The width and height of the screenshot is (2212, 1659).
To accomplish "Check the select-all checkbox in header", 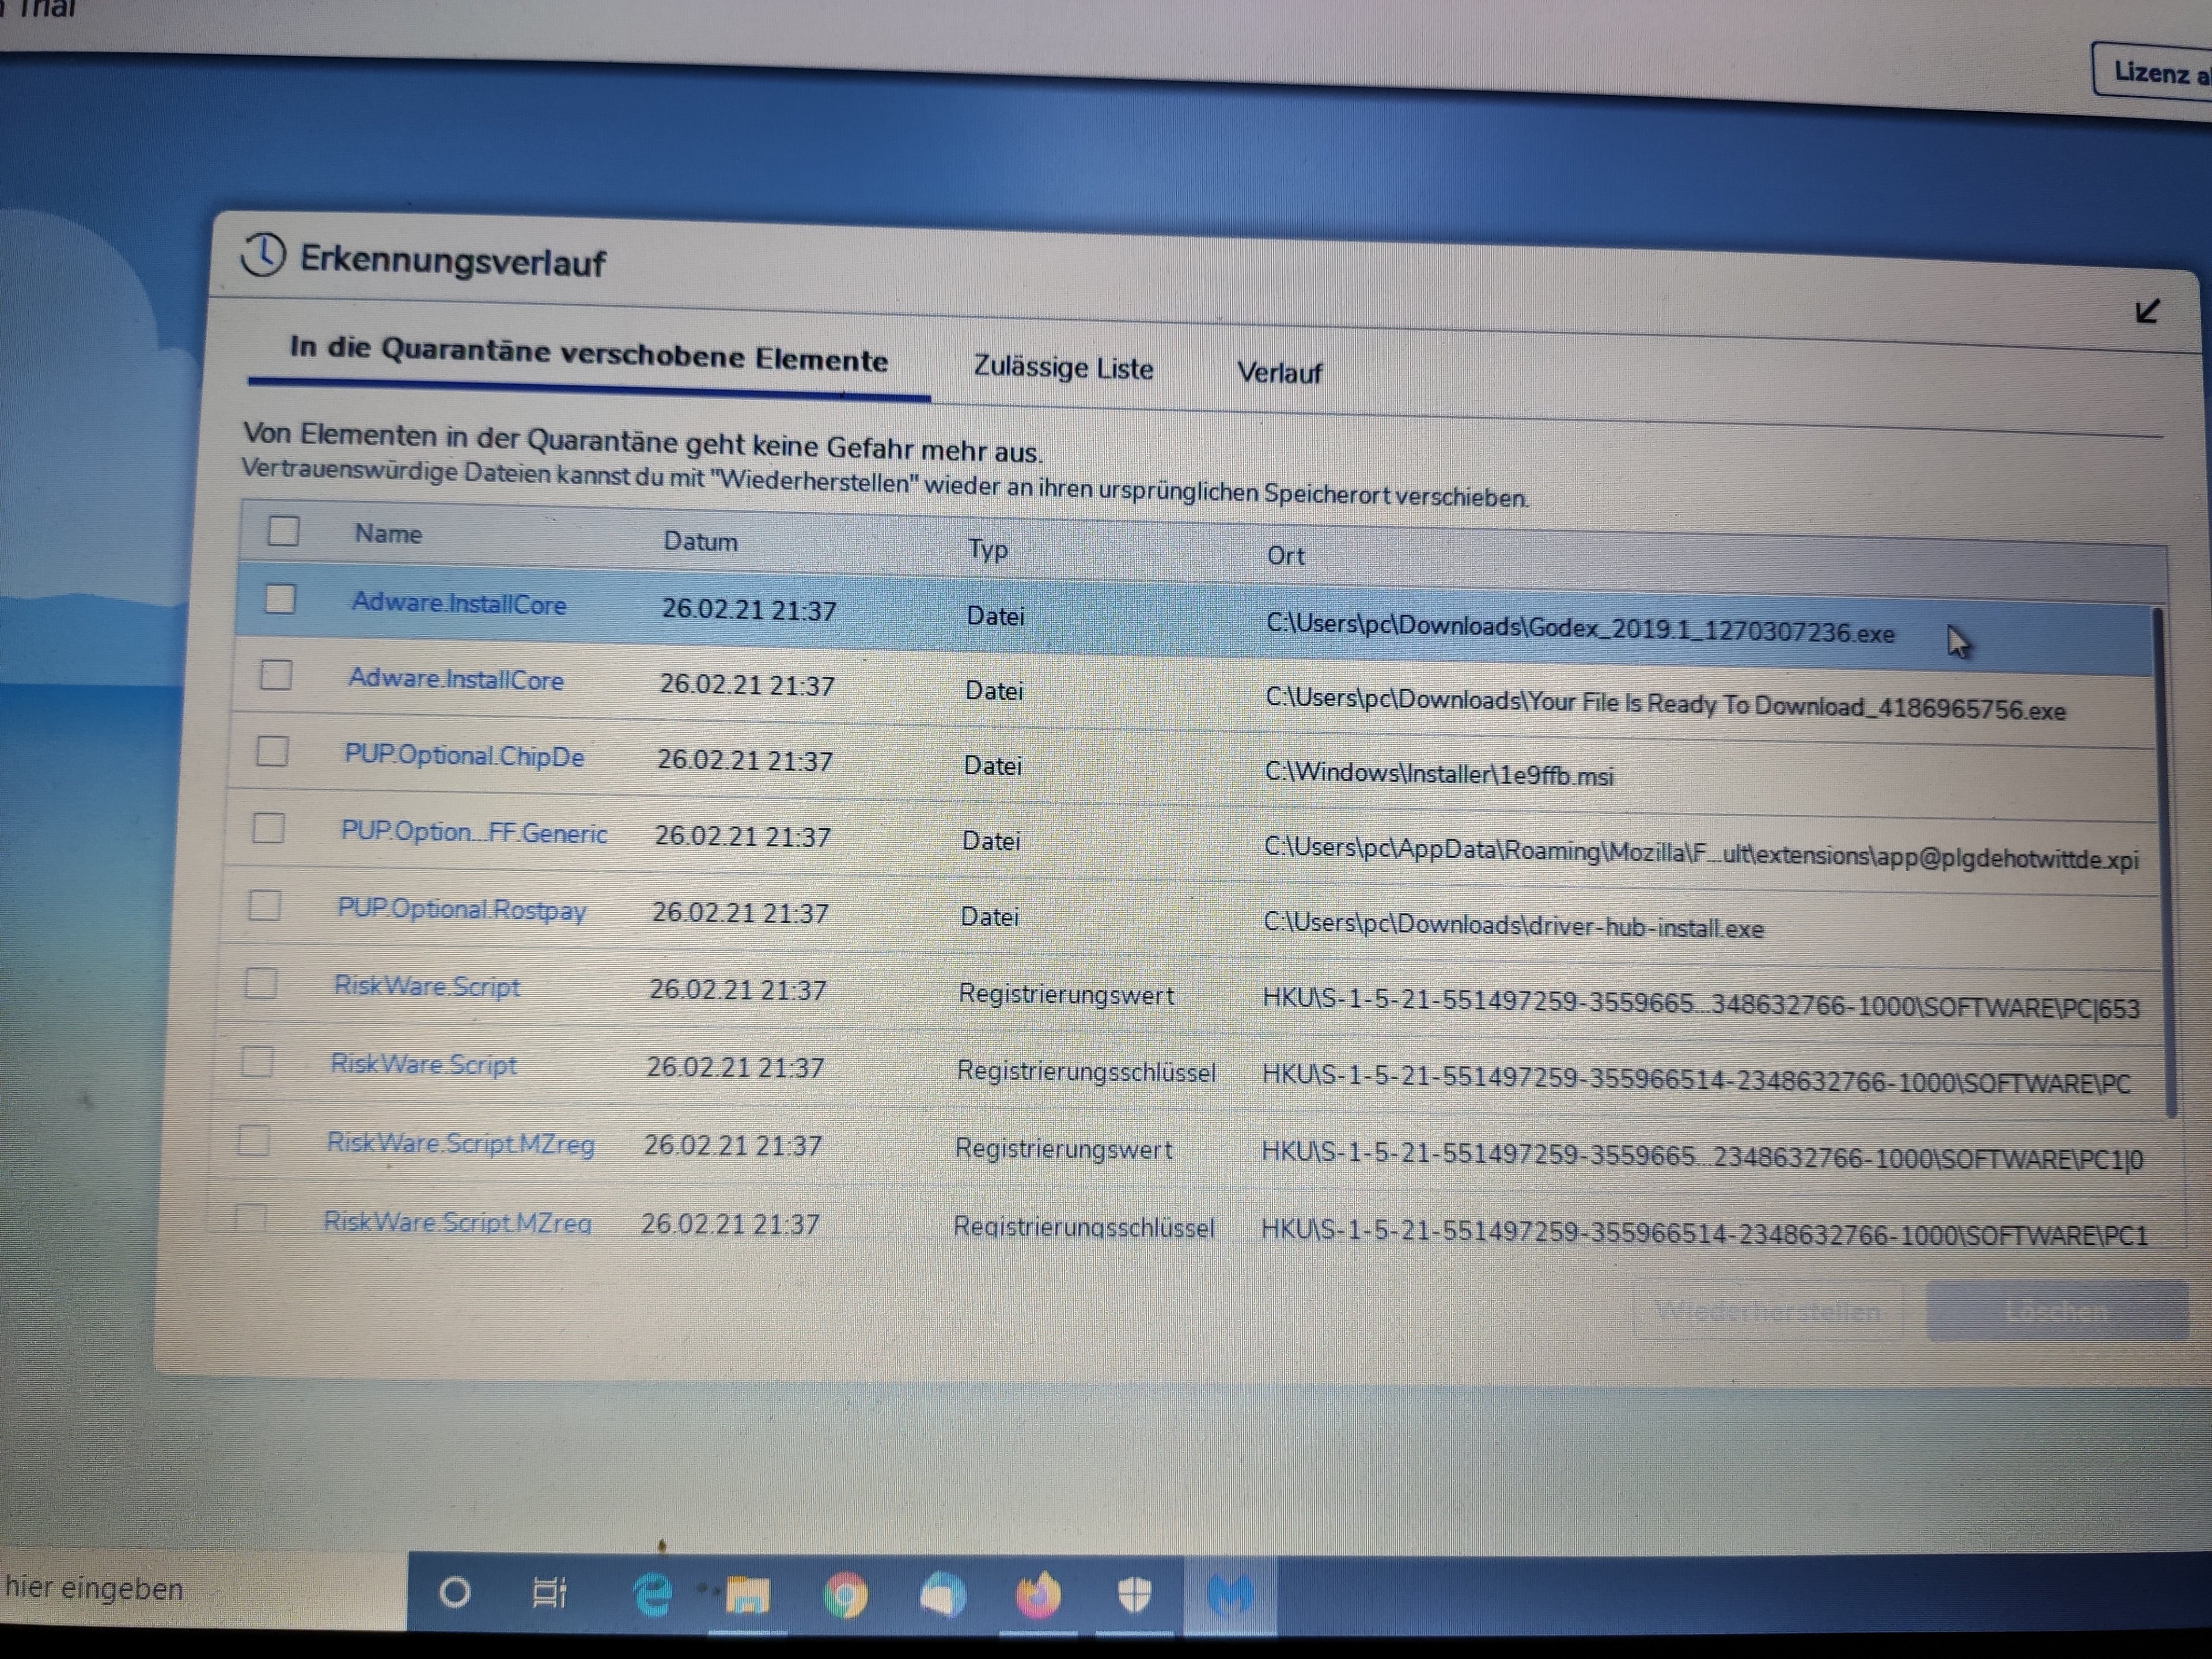I will (x=283, y=530).
